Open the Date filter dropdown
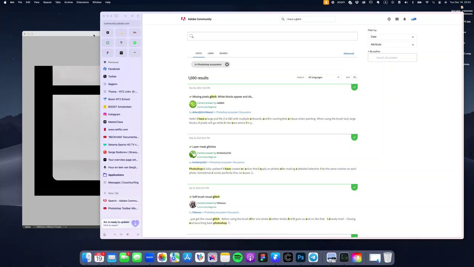The height and width of the screenshot is (267, 474). [x=392, y=37]
